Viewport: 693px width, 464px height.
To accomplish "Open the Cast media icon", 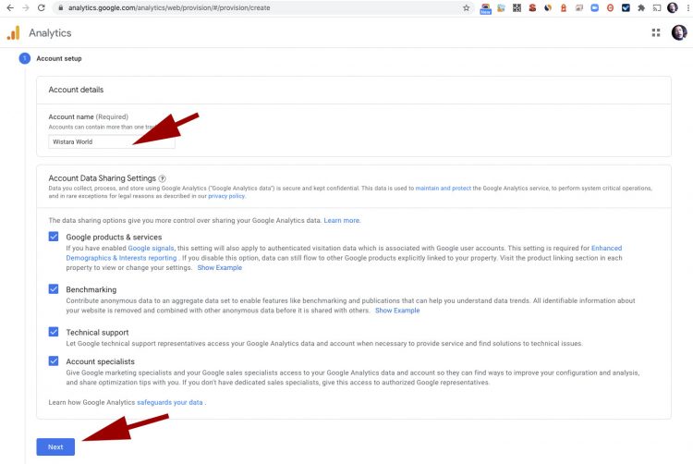I will tap(657, 8).
